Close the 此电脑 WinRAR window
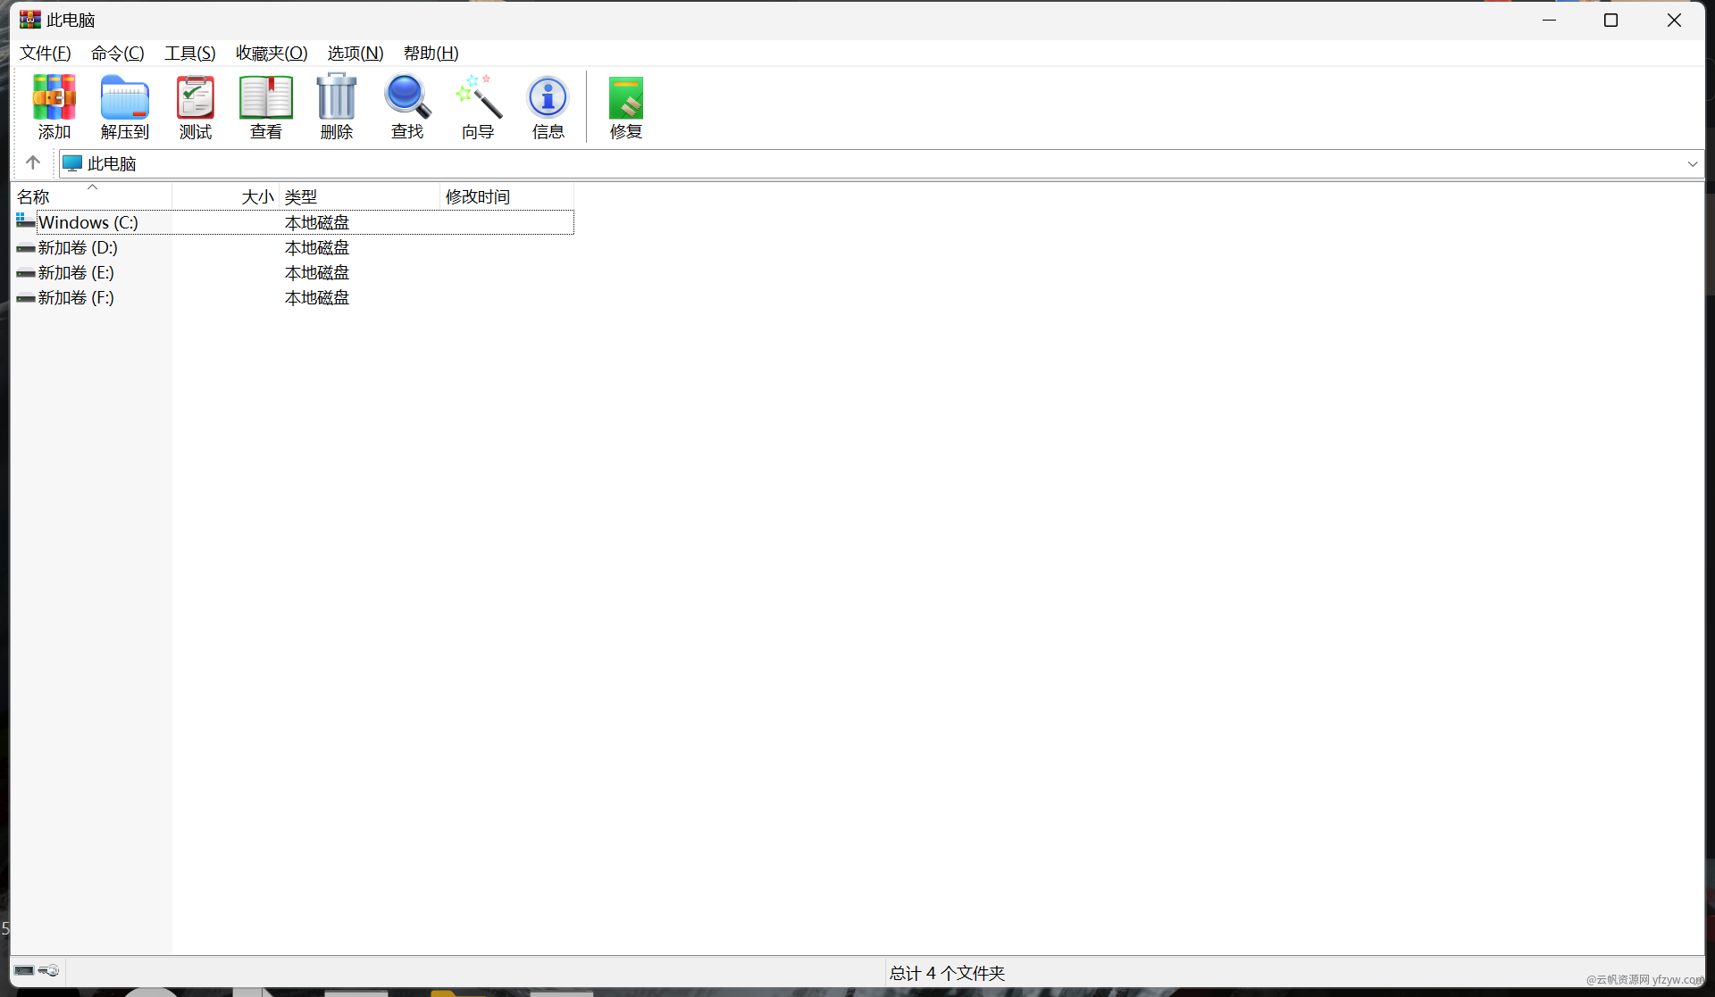Viewport: 1715px width, 997px height. (x=1674, y=20)
